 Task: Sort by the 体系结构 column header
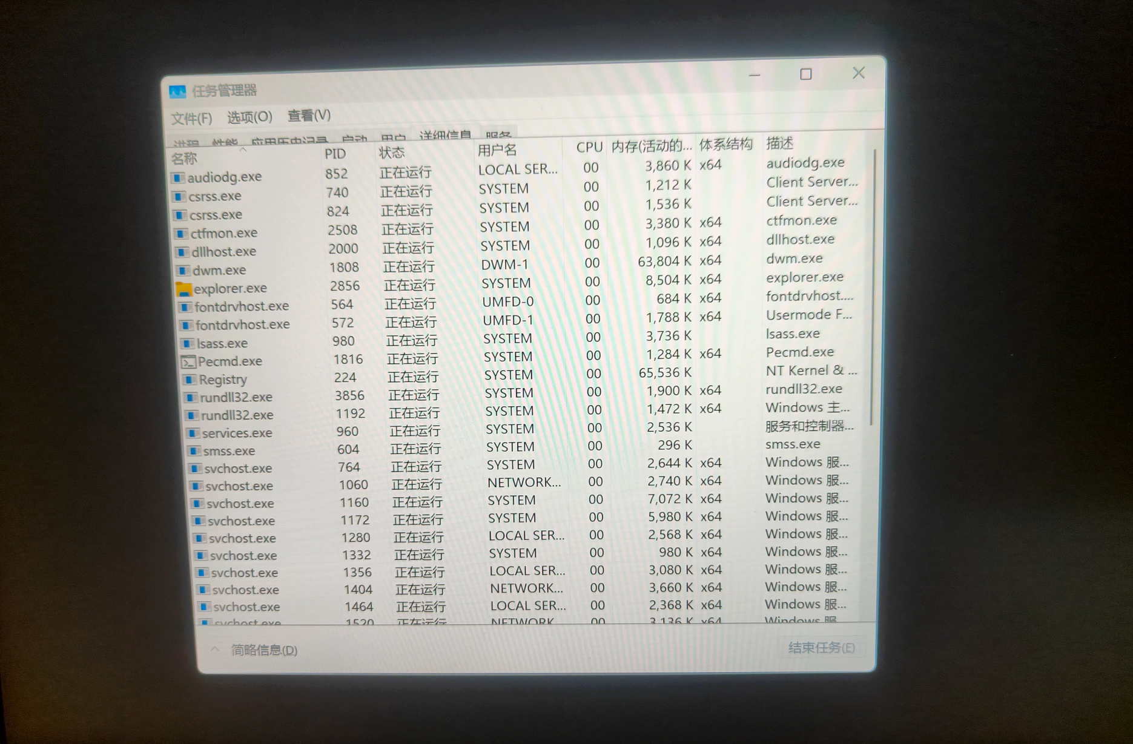(727, 144)
